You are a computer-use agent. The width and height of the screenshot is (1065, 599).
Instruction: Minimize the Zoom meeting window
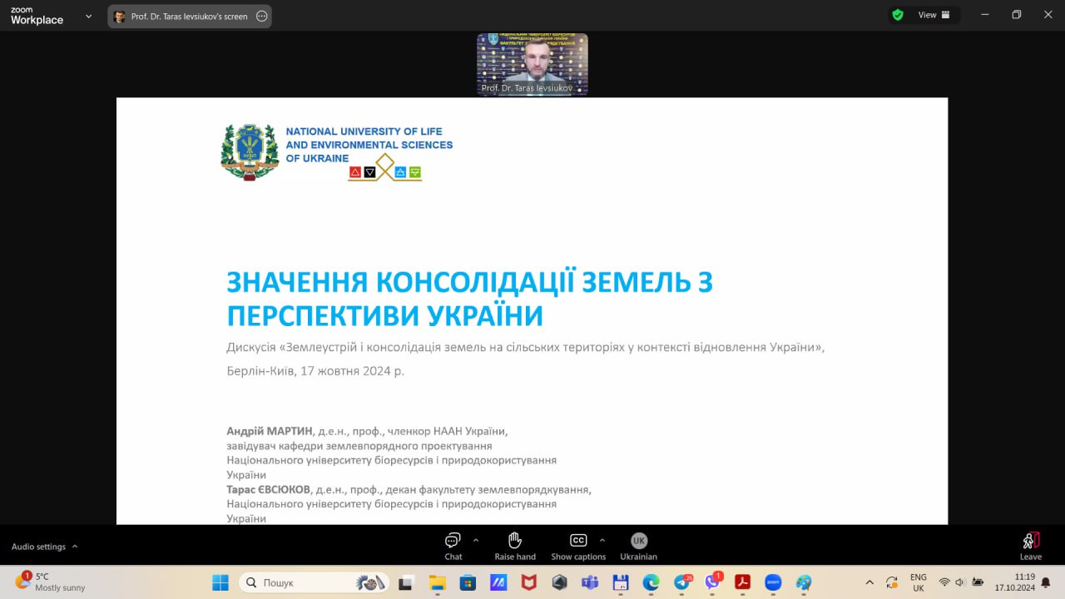(x=985, y=15)
